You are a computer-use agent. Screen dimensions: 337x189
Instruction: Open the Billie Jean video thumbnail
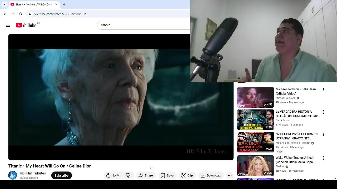(255, 97)
